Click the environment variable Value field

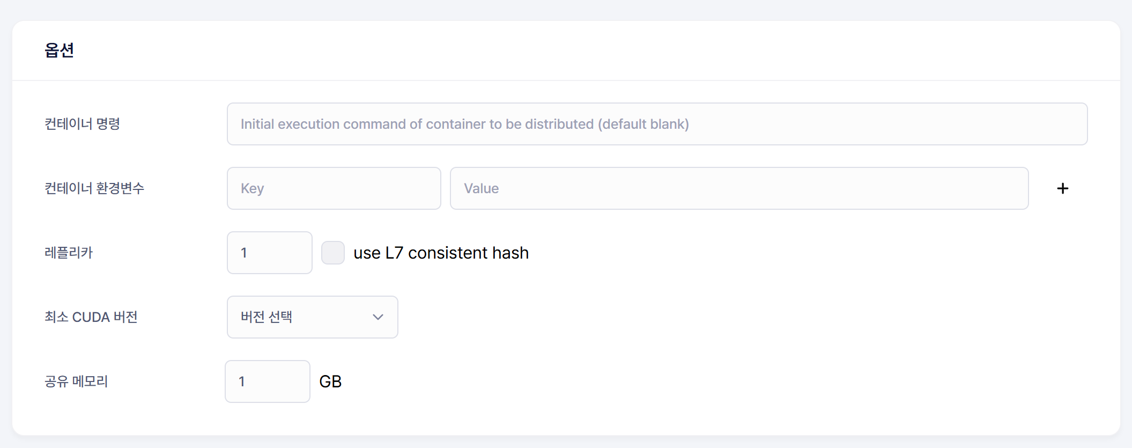(739, 188)
